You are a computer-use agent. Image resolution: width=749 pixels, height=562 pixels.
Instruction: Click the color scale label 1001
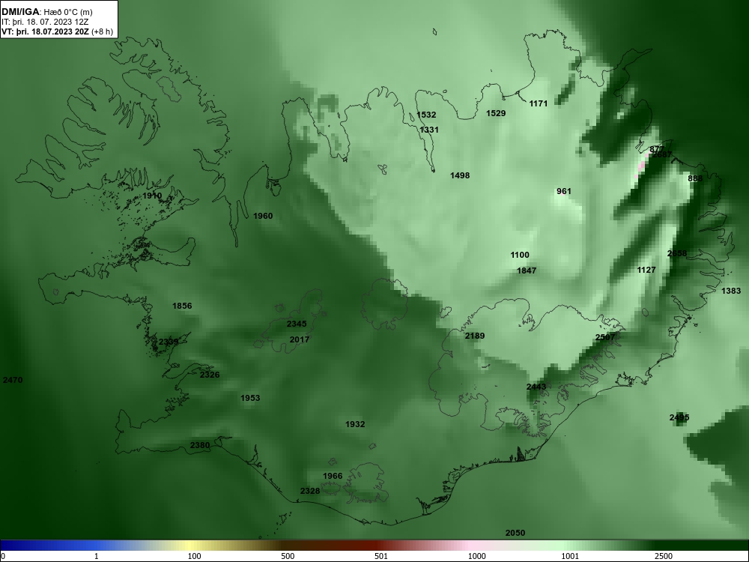[570, 556]
